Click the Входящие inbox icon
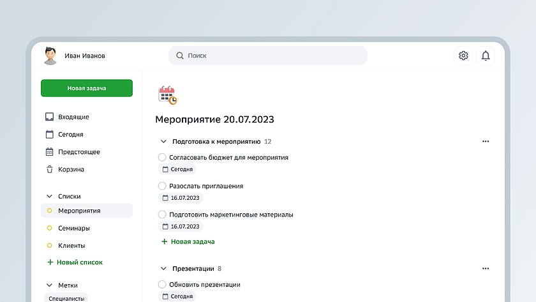The image size is (536, 302). [50, 117]
